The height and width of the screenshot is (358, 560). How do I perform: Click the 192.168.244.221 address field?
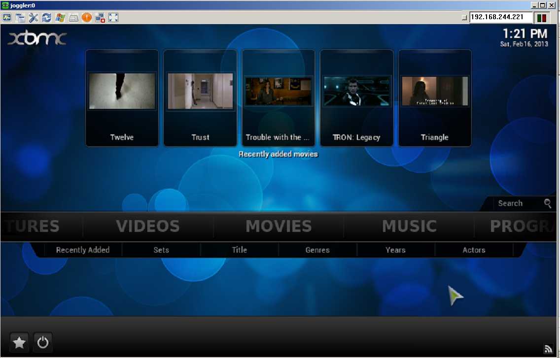pyautogui.click(x=501, y=17)
